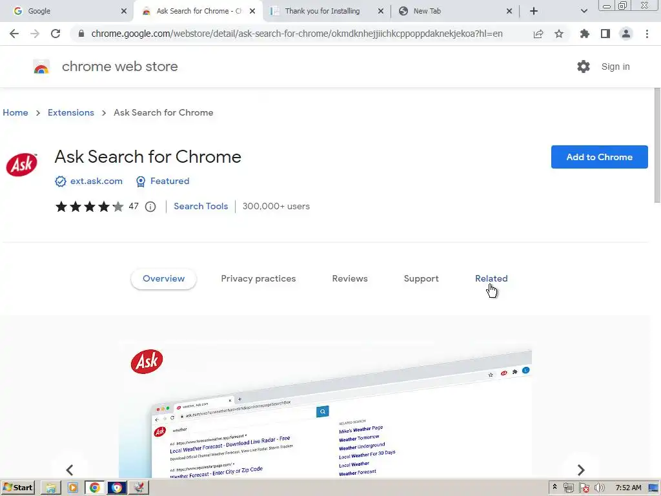Switch to the New Tab tab
The image size is (661, 496).
pyautogui.click(x=455, y=11)
